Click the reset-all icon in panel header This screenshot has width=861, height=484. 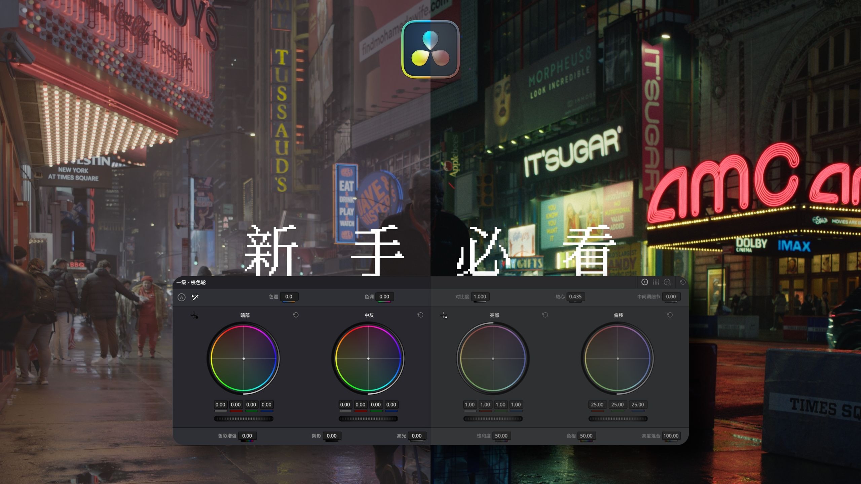(682, 282)
